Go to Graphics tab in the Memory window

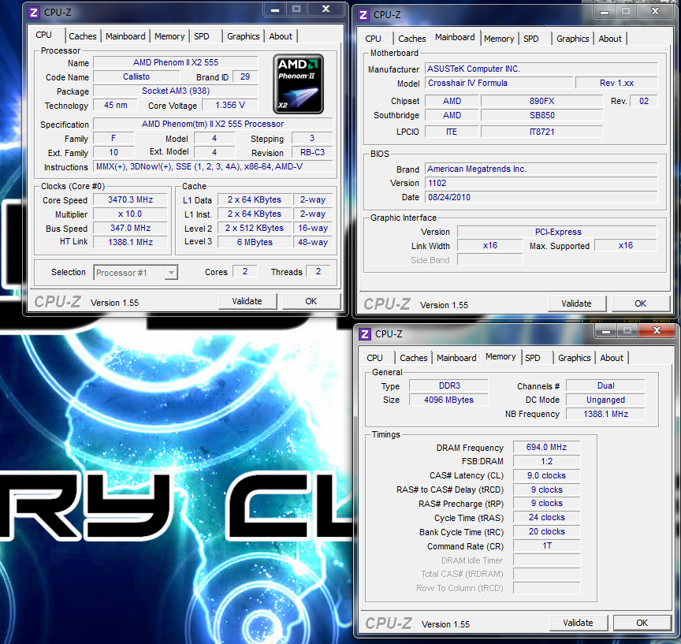575,358
